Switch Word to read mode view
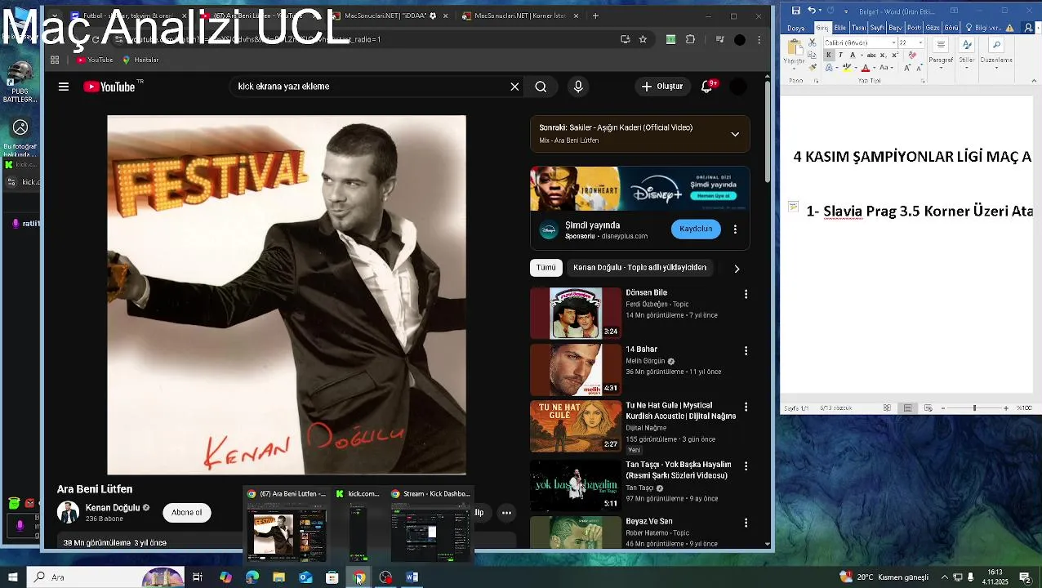 [x=887, y=408]
